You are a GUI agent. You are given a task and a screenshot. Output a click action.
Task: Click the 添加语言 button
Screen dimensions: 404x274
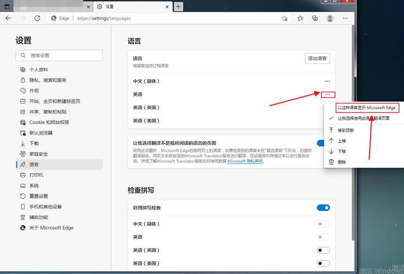pos(317,58)
